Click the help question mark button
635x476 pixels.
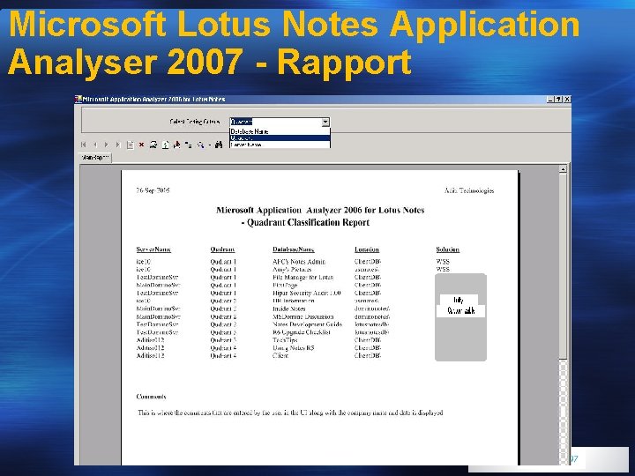[559, 99]
